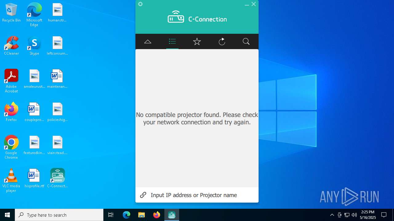Select the Firefox desktop shortcut
This screenshot has height=221, width=394.
tap(11, 112)
